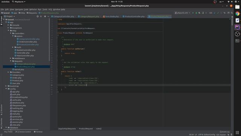This screenshot has width=241, height=136.
Task: Toggle tool window bars icon in bottom-left corner
Action: (x=2, y=134)
